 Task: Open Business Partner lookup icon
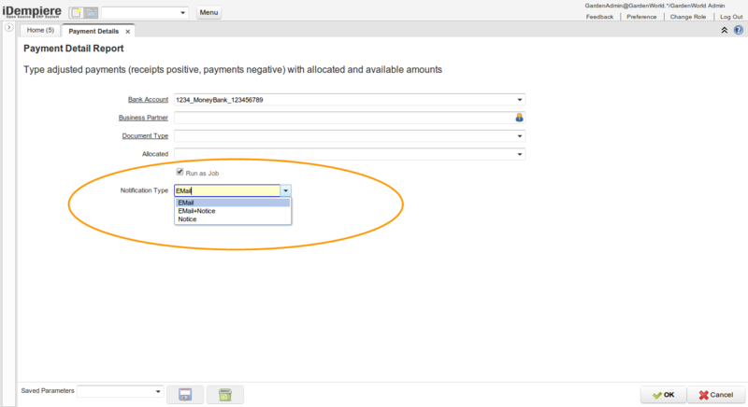(x=519, y=118)
